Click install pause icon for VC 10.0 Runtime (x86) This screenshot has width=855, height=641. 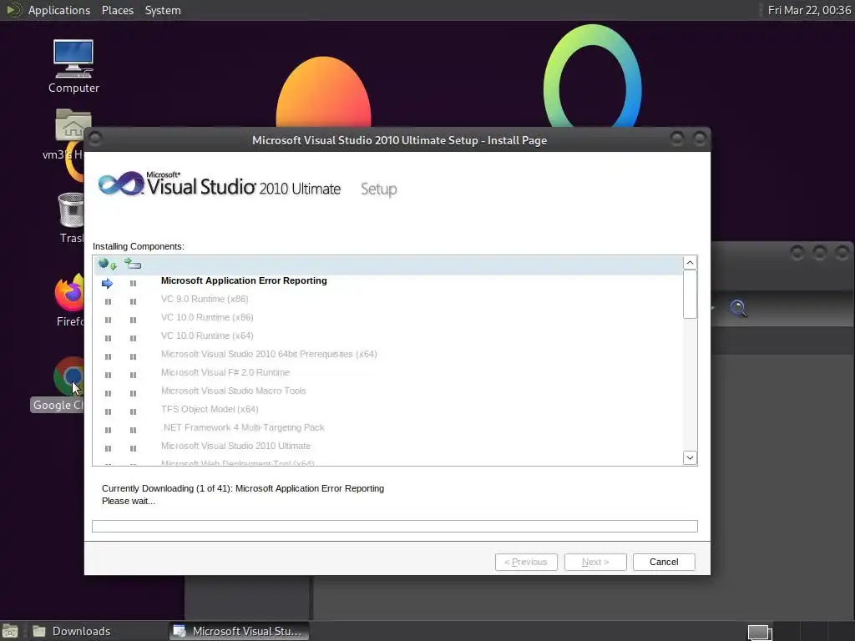tap(133, 320)
